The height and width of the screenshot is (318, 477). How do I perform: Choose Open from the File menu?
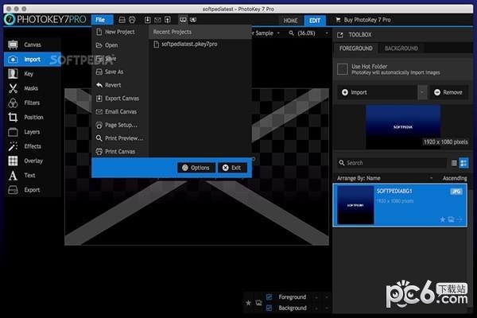[120, 45]
